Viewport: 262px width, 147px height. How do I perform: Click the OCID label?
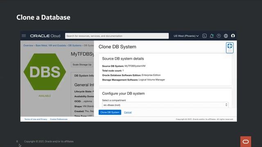[78, 101]
